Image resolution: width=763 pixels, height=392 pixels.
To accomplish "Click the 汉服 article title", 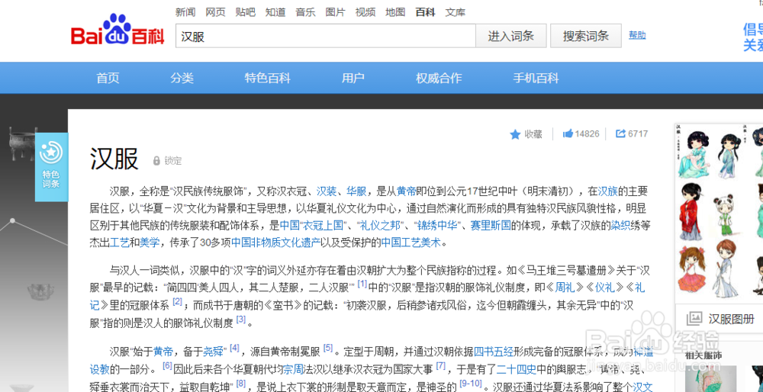I will [x=114, y=158].
